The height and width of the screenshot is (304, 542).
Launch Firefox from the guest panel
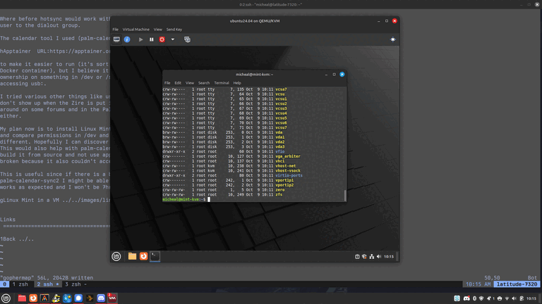click(x=143, y=256)
